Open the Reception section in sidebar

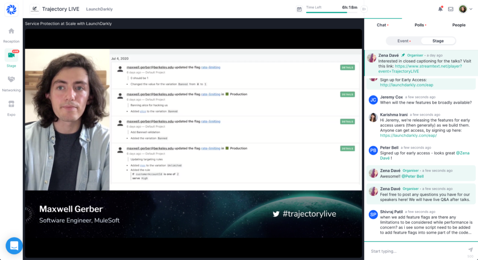(x=11, y=34)
